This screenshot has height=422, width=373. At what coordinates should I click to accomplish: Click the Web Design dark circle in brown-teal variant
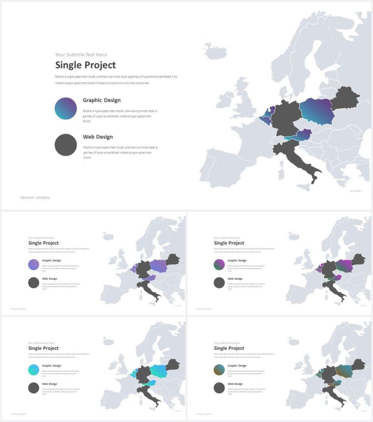pyautogui.click(x=219, y=388)
